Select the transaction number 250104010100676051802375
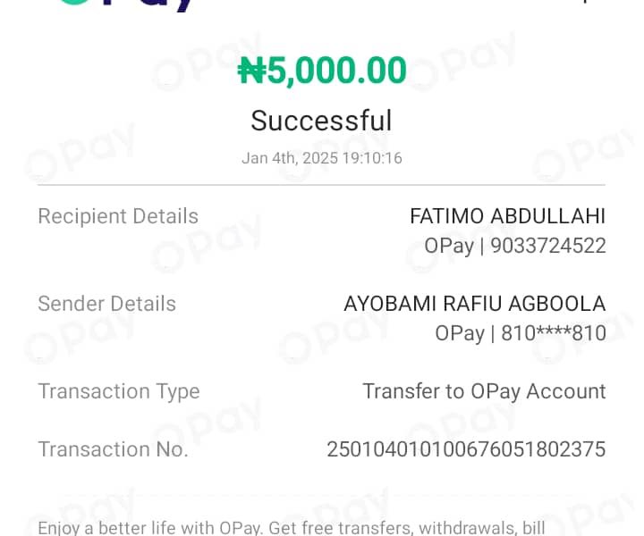This screenshot has width=644, height=536. click(466, 449)
